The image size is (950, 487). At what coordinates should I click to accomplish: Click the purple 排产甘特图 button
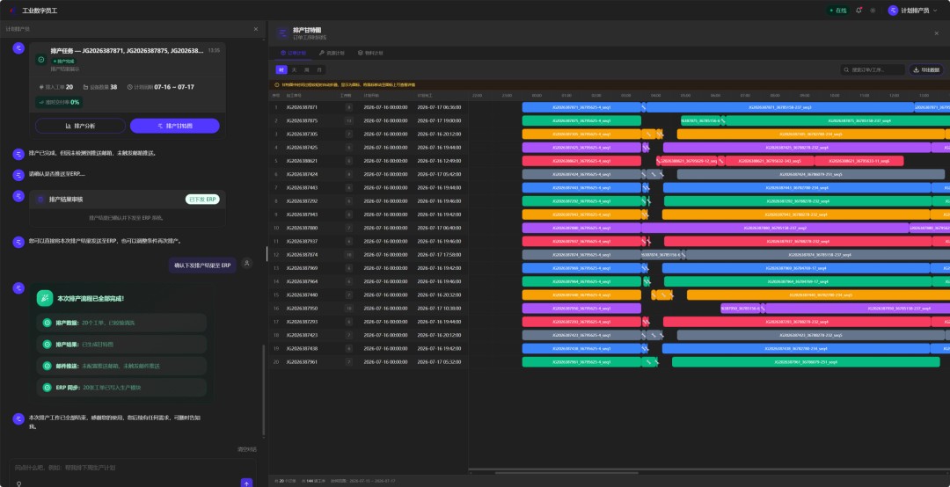coord(174,126)
